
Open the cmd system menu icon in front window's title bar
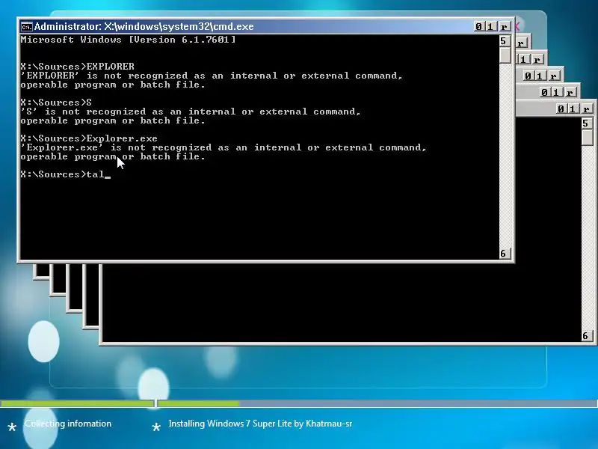(x=26, y=27)
